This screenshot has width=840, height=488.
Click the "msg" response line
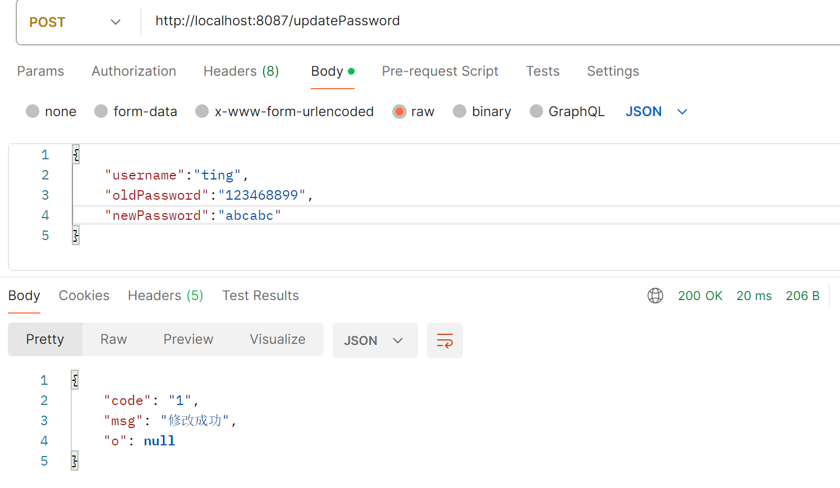(x=170, y=421)
